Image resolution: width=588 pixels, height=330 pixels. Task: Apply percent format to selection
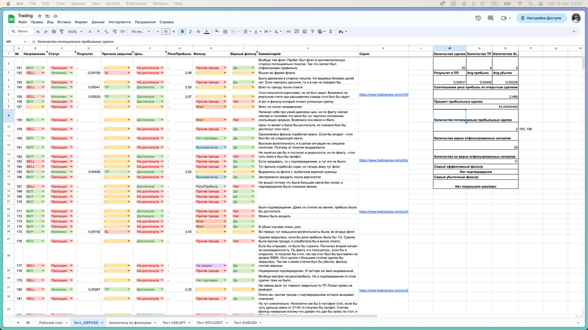click(x=98, y=32)
